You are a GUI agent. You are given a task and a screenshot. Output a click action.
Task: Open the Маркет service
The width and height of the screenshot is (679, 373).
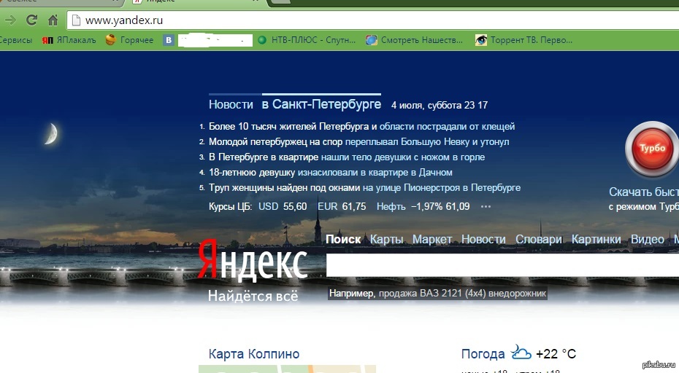click(432, 240)
